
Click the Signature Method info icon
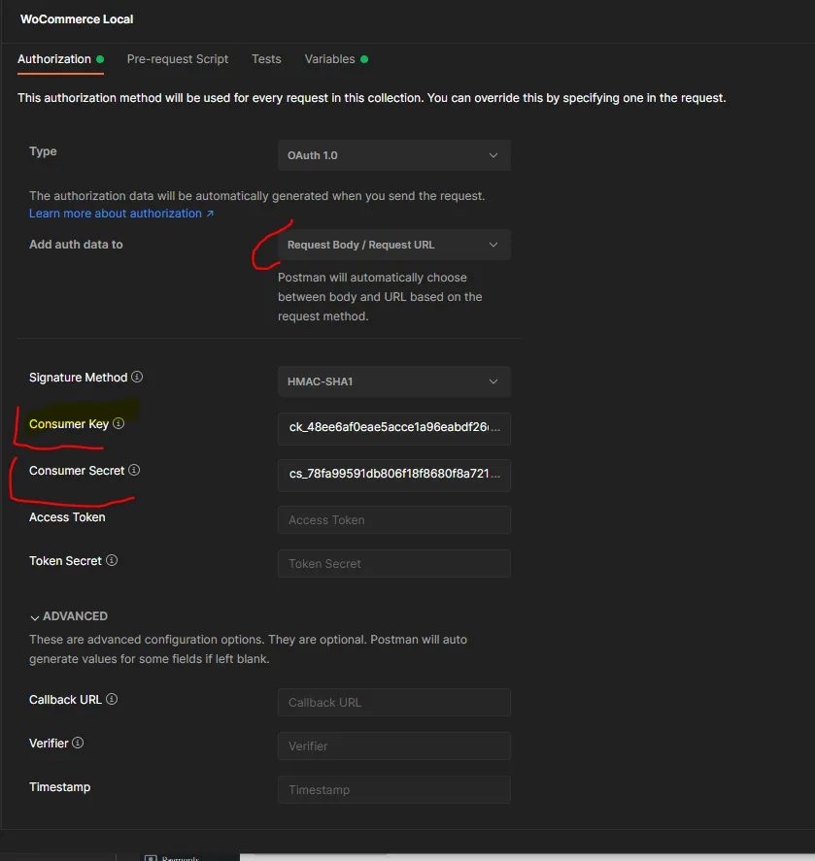pos(137,377)
